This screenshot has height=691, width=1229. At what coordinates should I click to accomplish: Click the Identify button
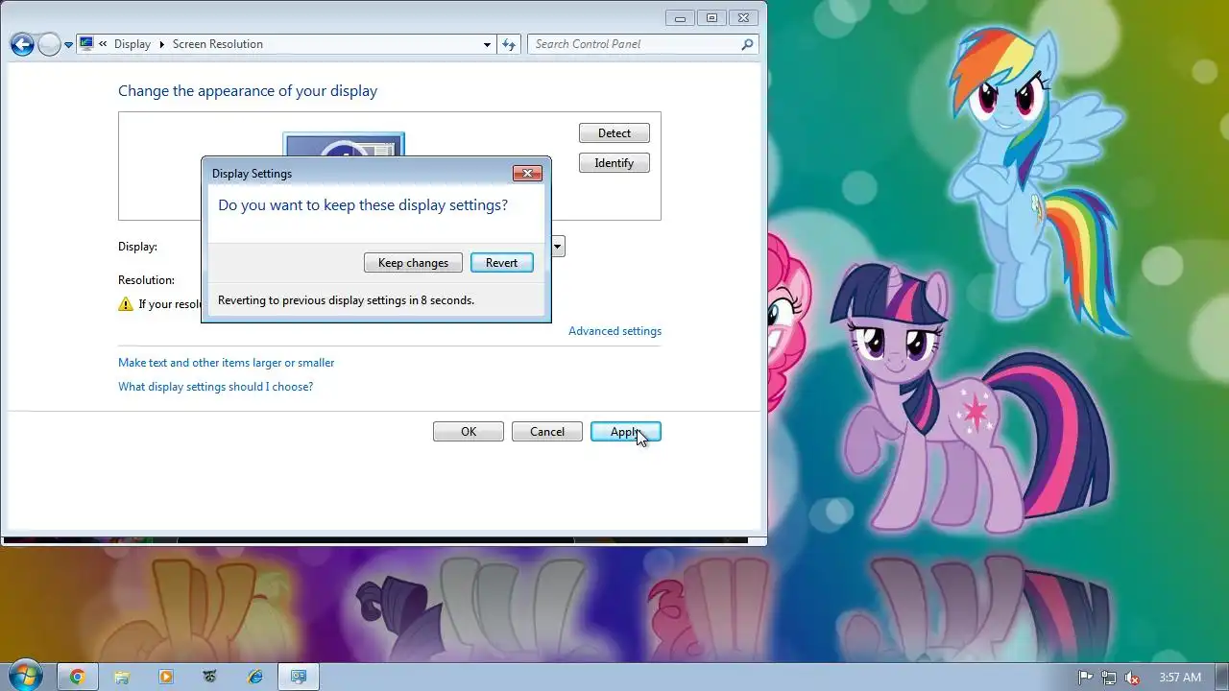pyautogui.click(x=614, y=163)
